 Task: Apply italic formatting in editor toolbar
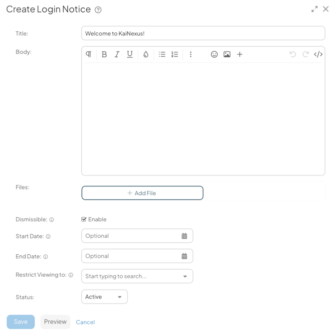pyautogui.click(x=117, y=54)
